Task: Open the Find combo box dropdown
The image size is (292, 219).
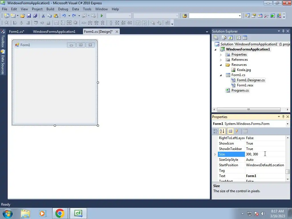Action: (240, 16)
